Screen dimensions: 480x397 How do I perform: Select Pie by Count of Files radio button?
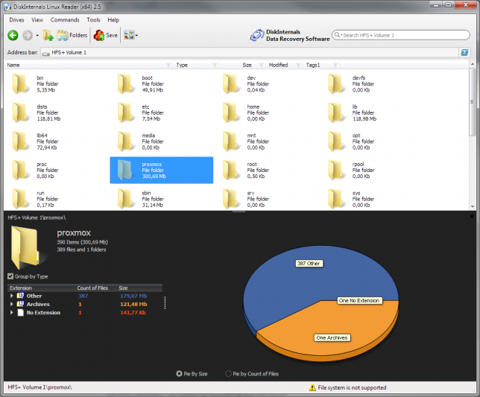click(228, 374)
